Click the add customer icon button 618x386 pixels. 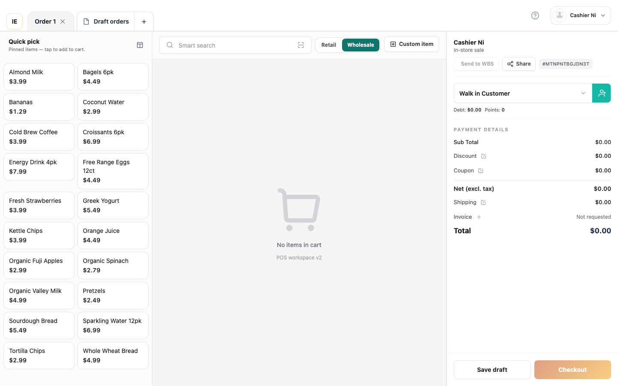(602, 93)
